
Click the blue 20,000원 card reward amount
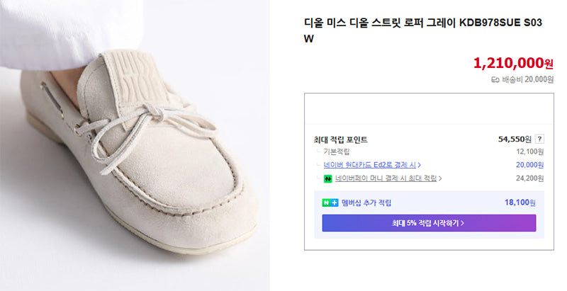[529, 165]
